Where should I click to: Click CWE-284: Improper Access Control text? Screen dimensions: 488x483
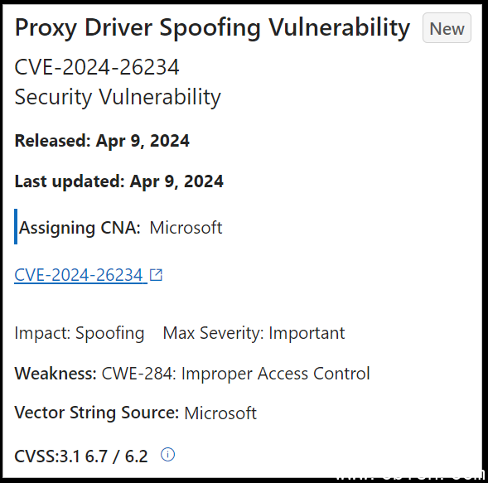pos(235,374)
